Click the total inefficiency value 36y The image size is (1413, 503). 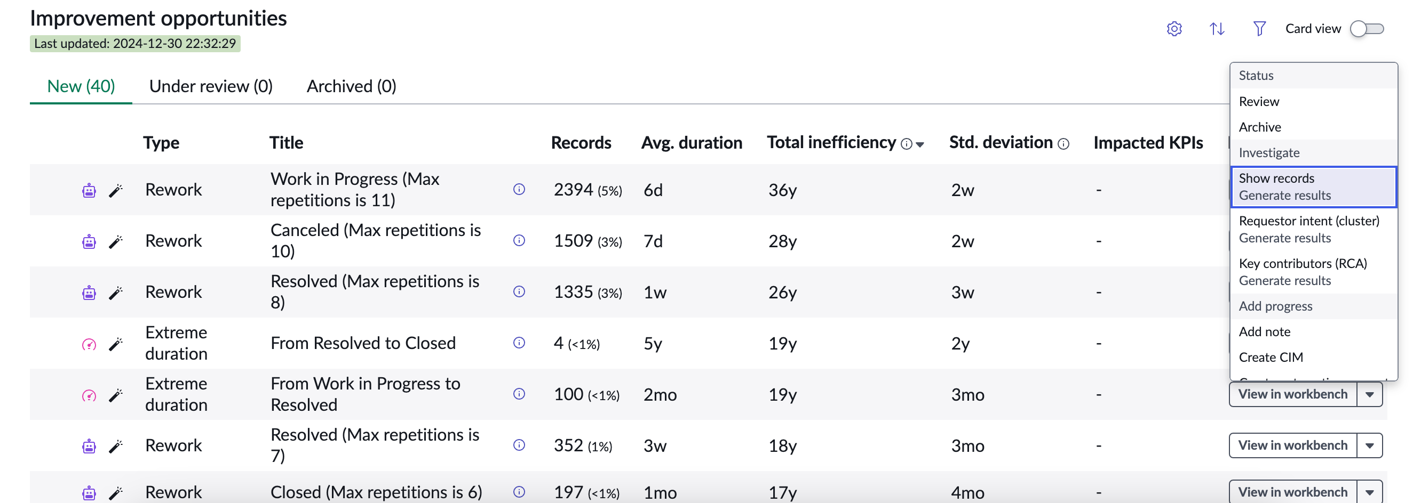pyautogui.click(x=782, y=190)
